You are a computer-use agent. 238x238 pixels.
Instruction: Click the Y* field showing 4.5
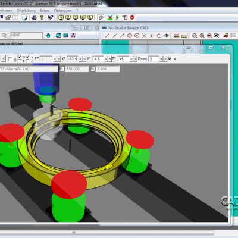[98, 59]
